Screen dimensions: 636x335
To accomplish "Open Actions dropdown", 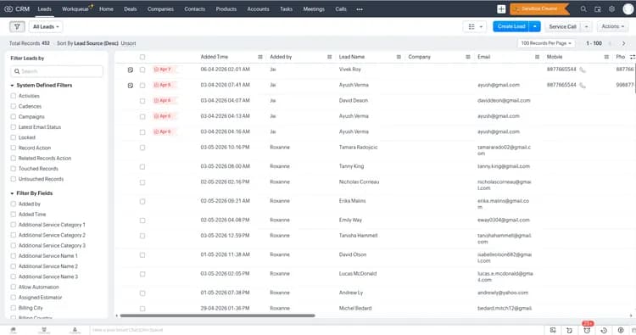I will point(612,27).
